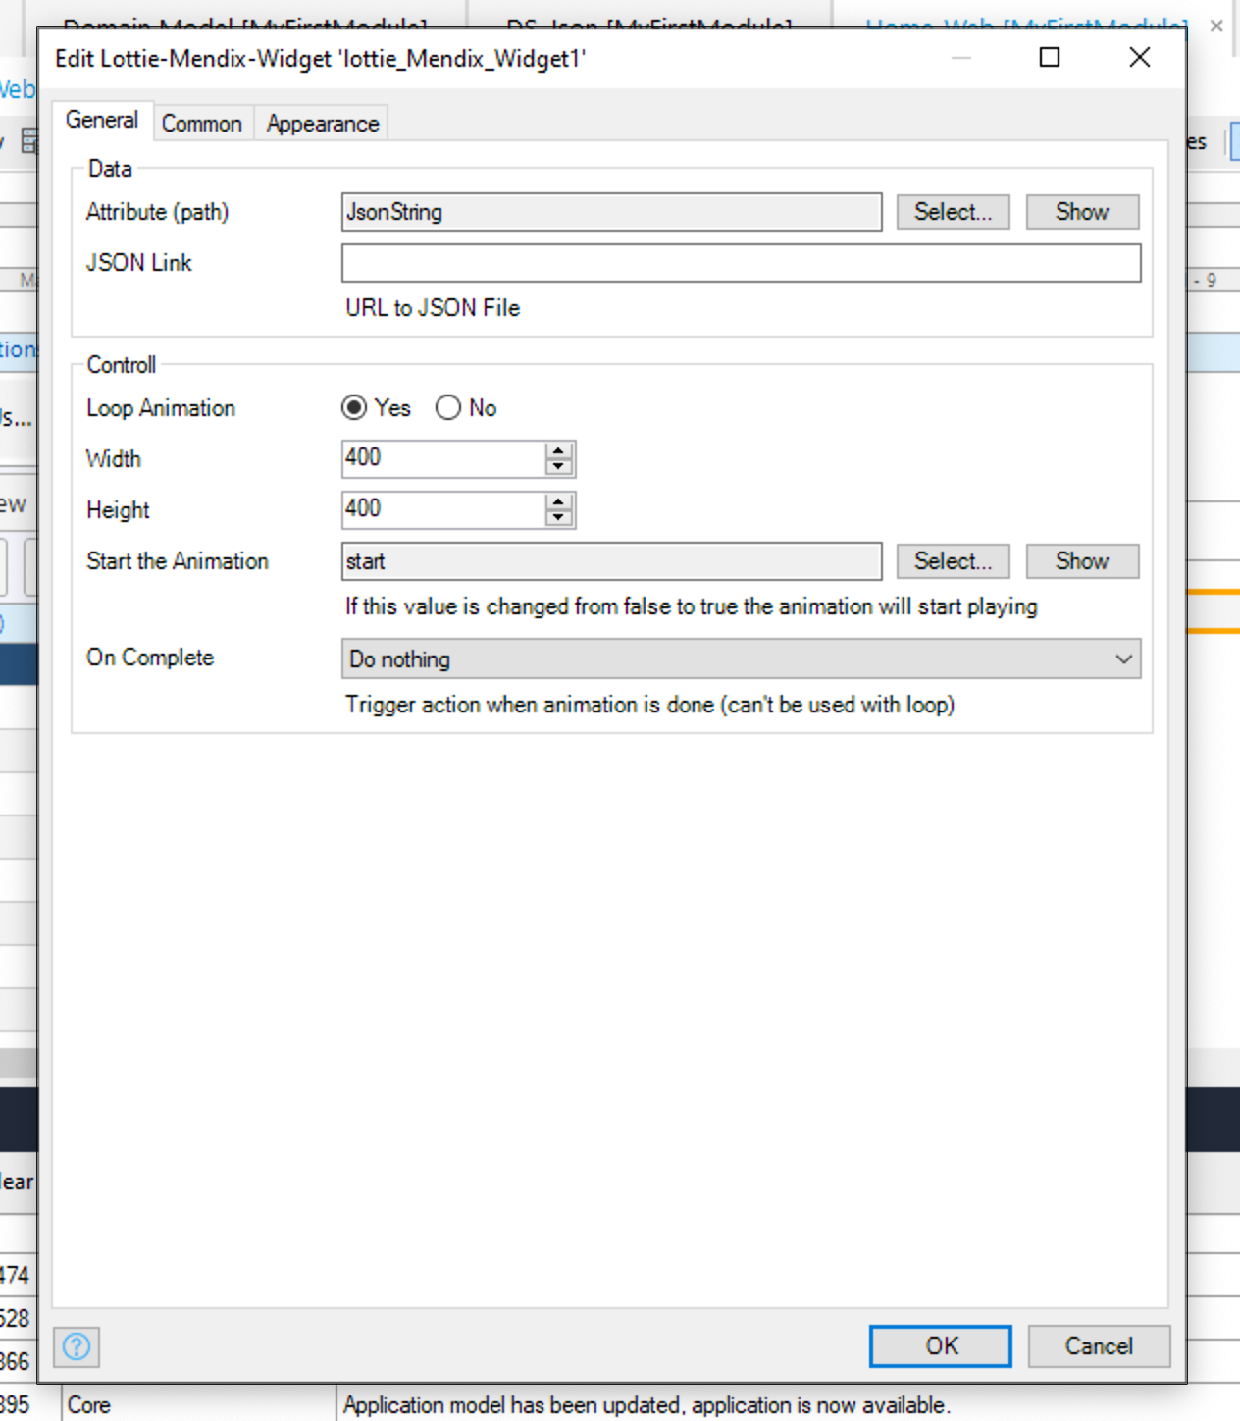Click Show next to Attribute (path)
The height and width of the screenshot is (1421, 1240).
click(x=1082, y=212)
